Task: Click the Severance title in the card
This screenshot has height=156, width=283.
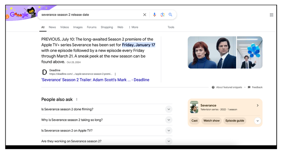Action: point(208,105)
